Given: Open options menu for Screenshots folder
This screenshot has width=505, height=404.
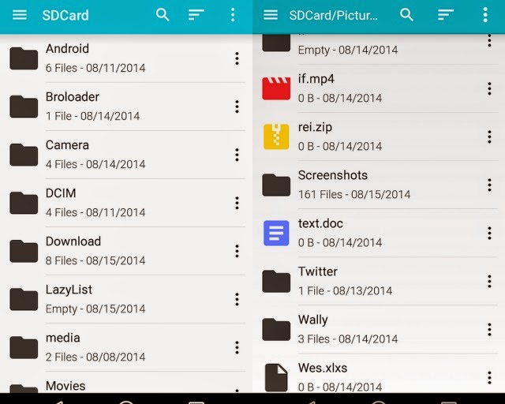Looking at the screenshot, I should [489, 185].
